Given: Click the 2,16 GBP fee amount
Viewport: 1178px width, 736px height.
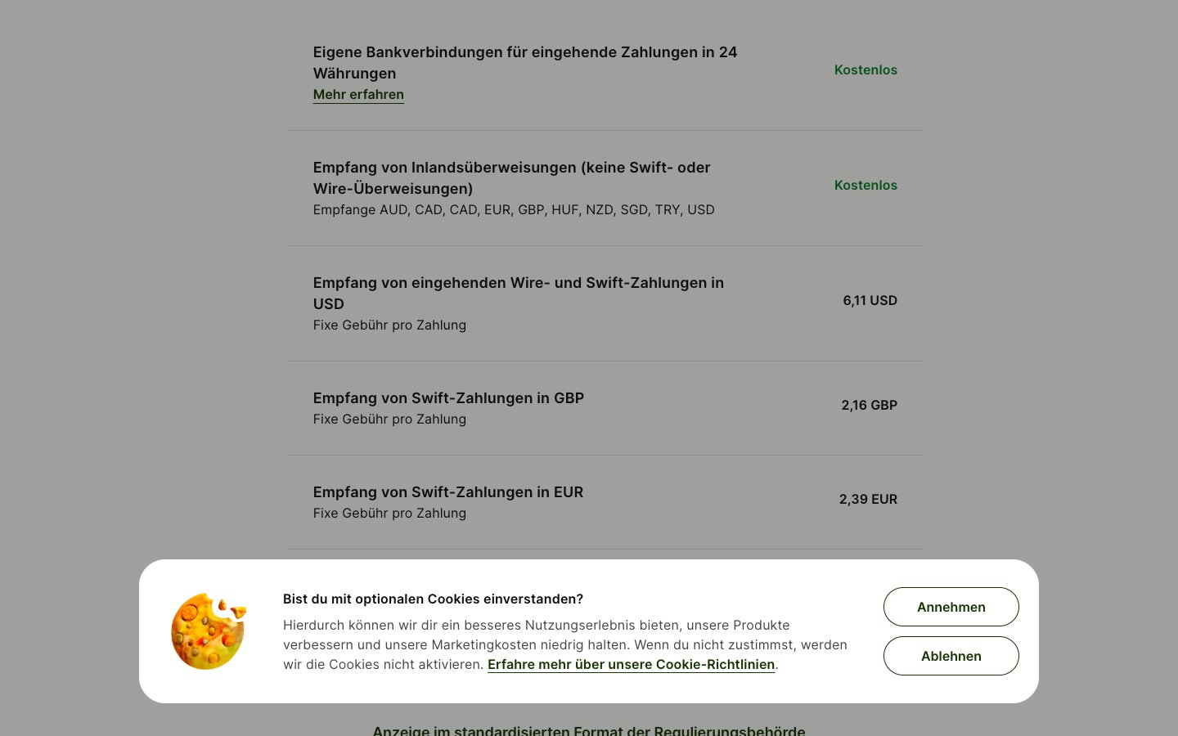Looking at the screenshot, I should click(869, 405).
